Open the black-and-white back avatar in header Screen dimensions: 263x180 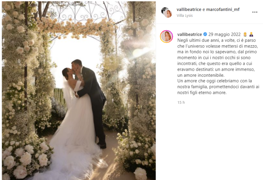(164, 10)
